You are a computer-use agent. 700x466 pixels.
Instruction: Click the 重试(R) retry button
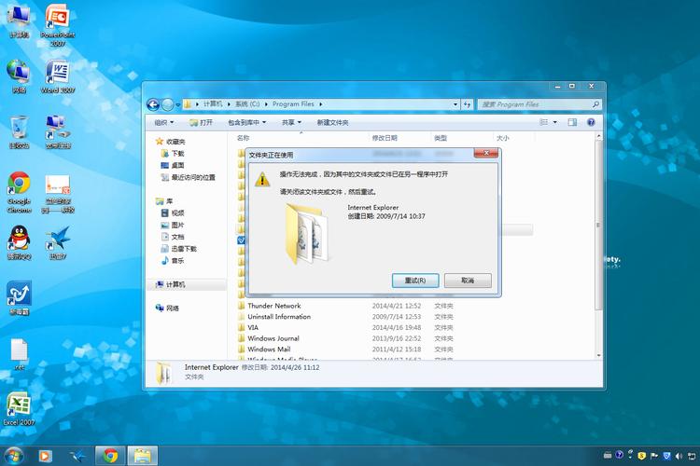point(409,280)
